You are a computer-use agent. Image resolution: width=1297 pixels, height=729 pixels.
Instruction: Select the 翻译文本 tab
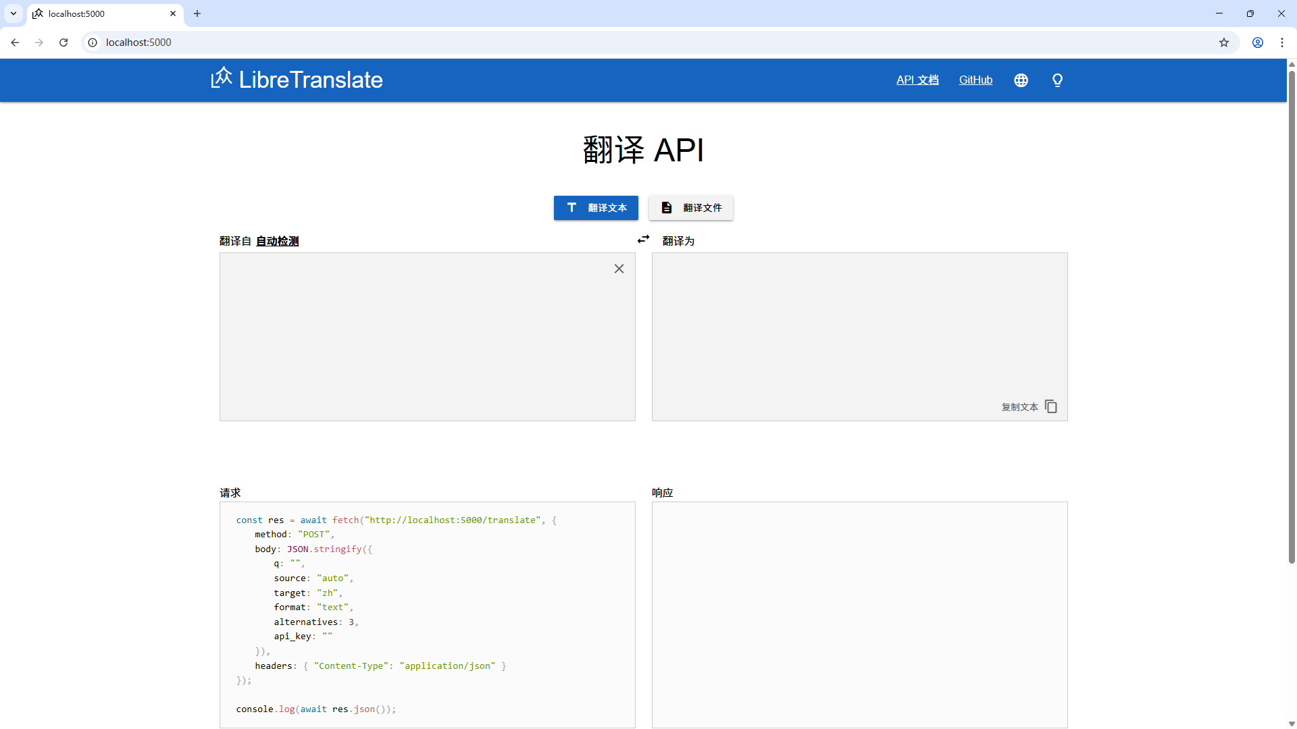(596, 208)
